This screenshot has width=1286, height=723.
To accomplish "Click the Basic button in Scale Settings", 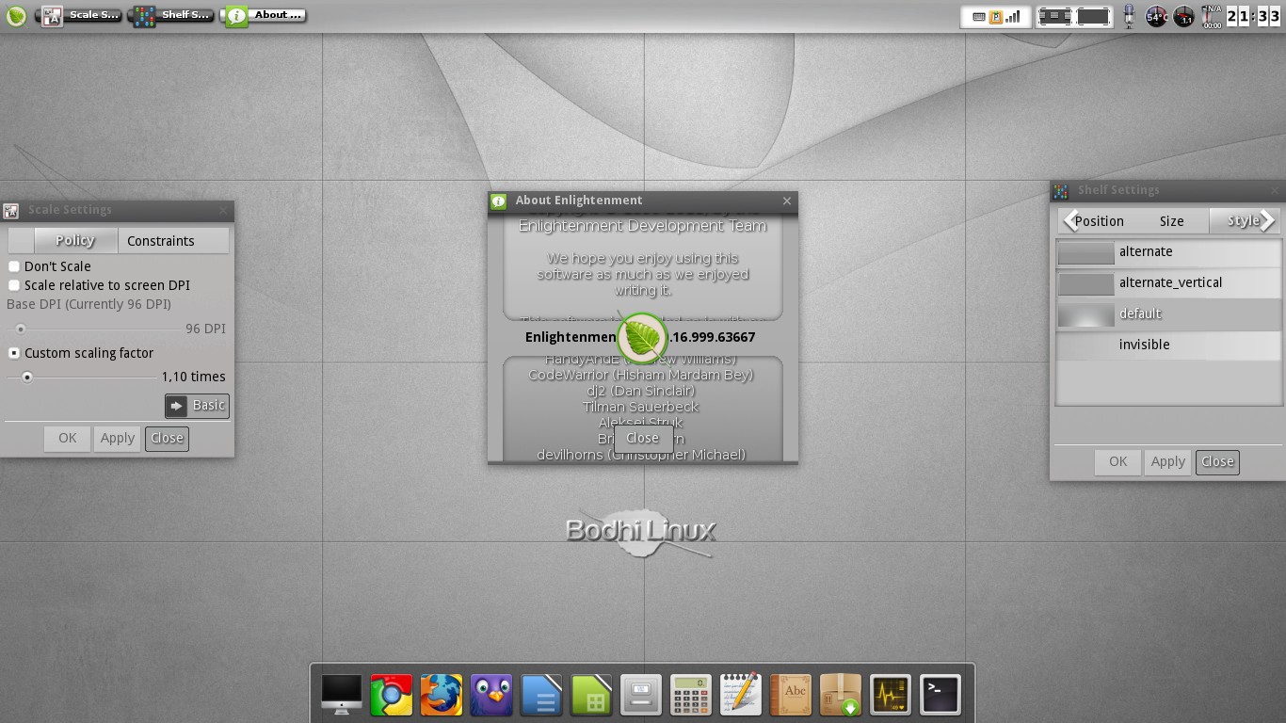I will pyautogui.click(x=197, y=406).
